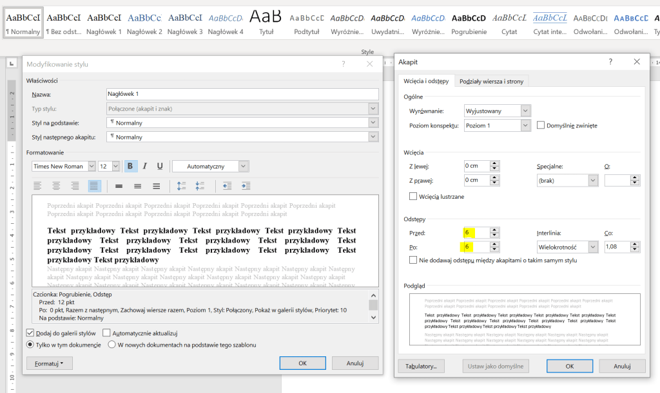Open the Wyrównanie alignment dropdown
This screenshot has width=660, height=393.
[x=526, y=111]
